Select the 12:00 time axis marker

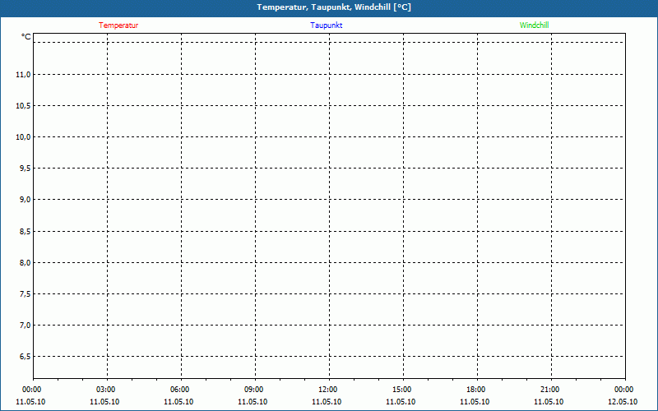coord(327,390)
